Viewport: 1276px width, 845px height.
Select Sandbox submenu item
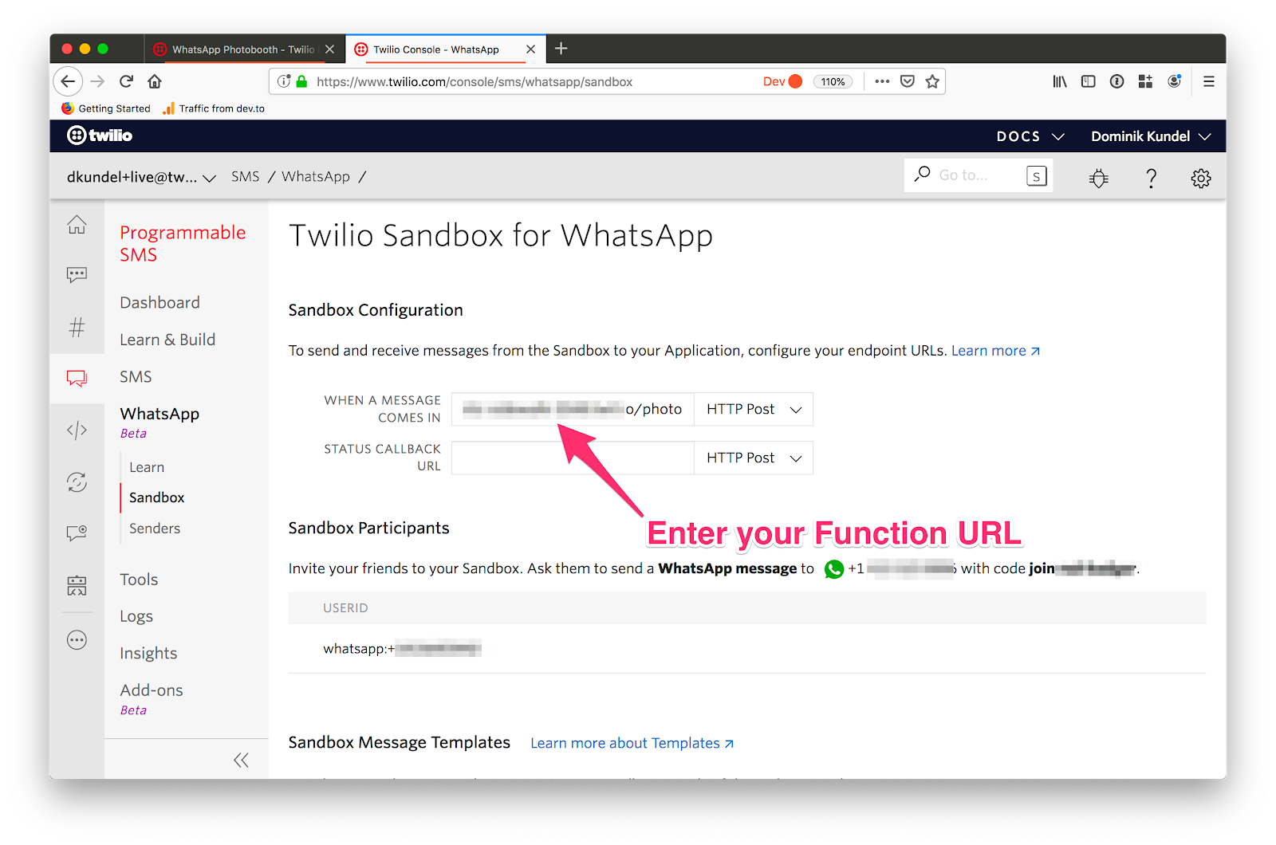tap(156, 497)
